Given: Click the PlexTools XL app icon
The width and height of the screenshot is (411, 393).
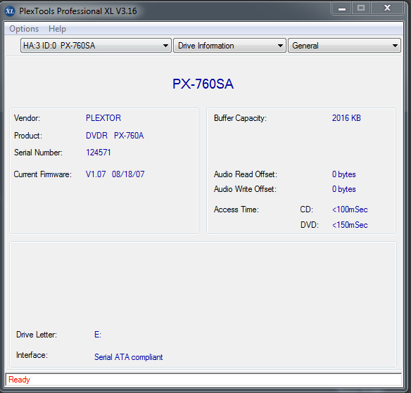Looking at the screenshot, I should [10, 11].
